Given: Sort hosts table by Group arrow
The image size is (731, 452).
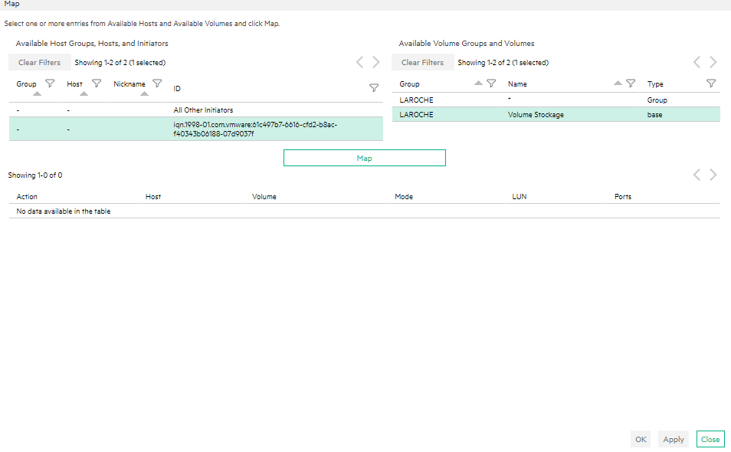Looking at the screenshot, I should [38, 93].
